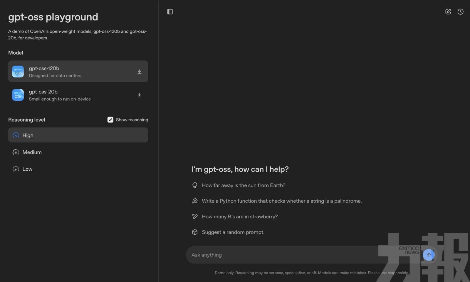
Task: Select Low reasoning level
Action: tap(78, 169)
